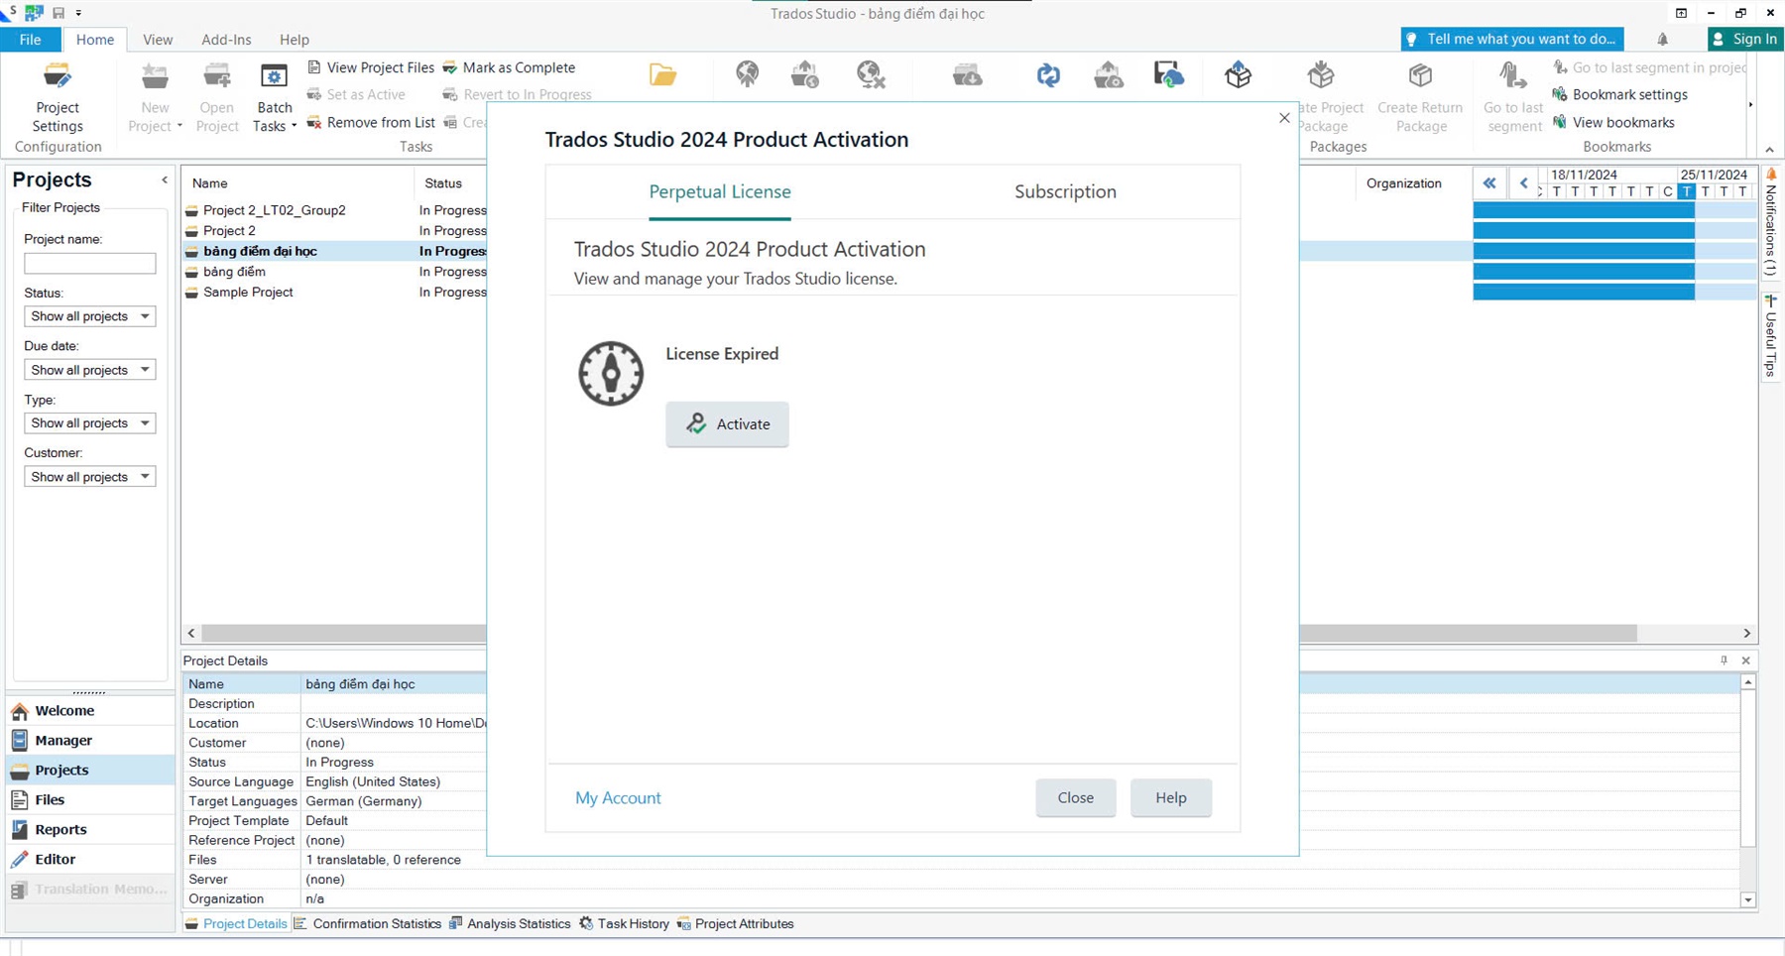Switch to the Subscription tab in dialog

1065,191
